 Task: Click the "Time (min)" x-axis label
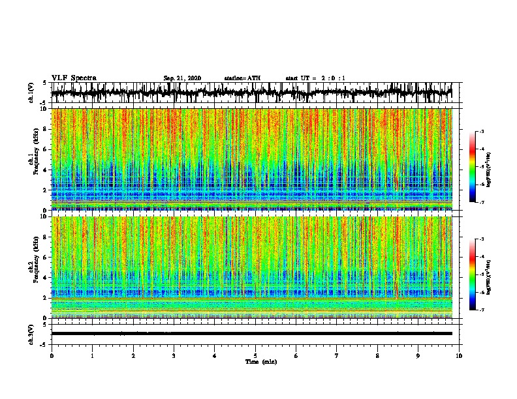(261, 362)
